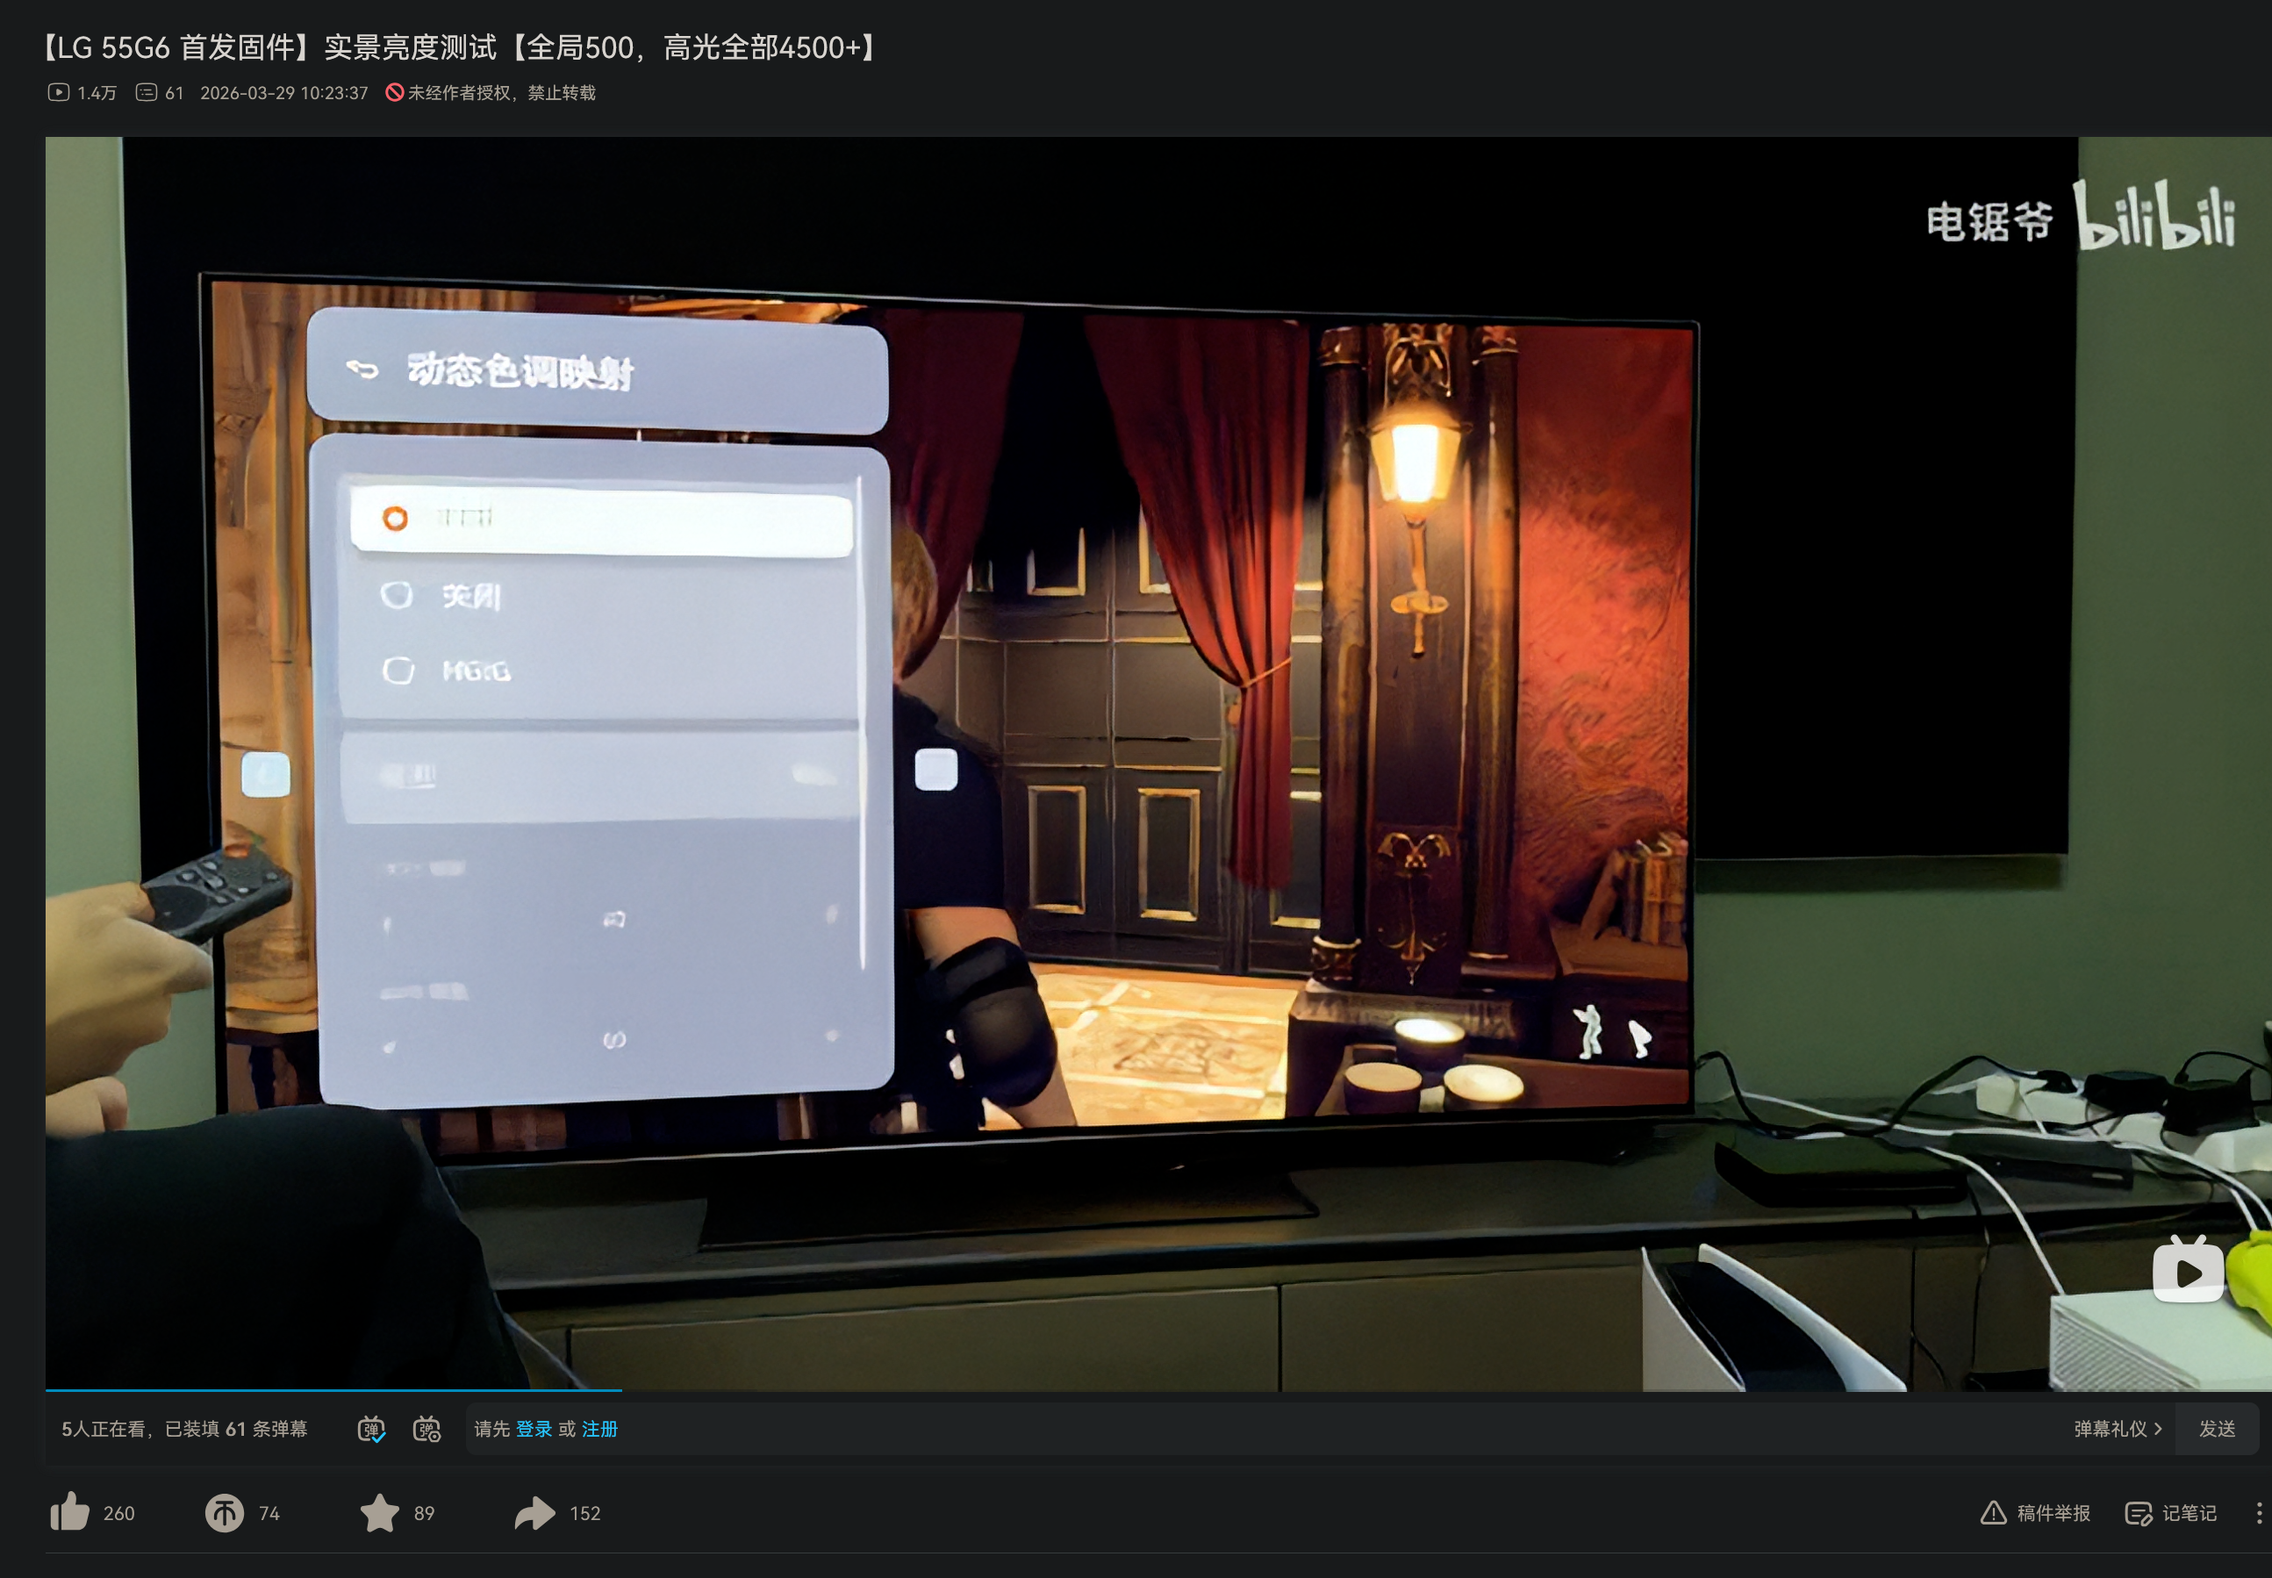Click the 记笔记 note icon
Screen dimensions: 2272x1578
2139,1513
